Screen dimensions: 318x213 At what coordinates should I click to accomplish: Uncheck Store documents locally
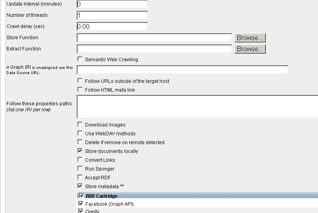click(x=80, y=151)
